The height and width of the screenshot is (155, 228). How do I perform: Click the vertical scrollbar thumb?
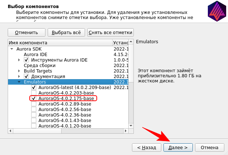click(x=131, y=63)
